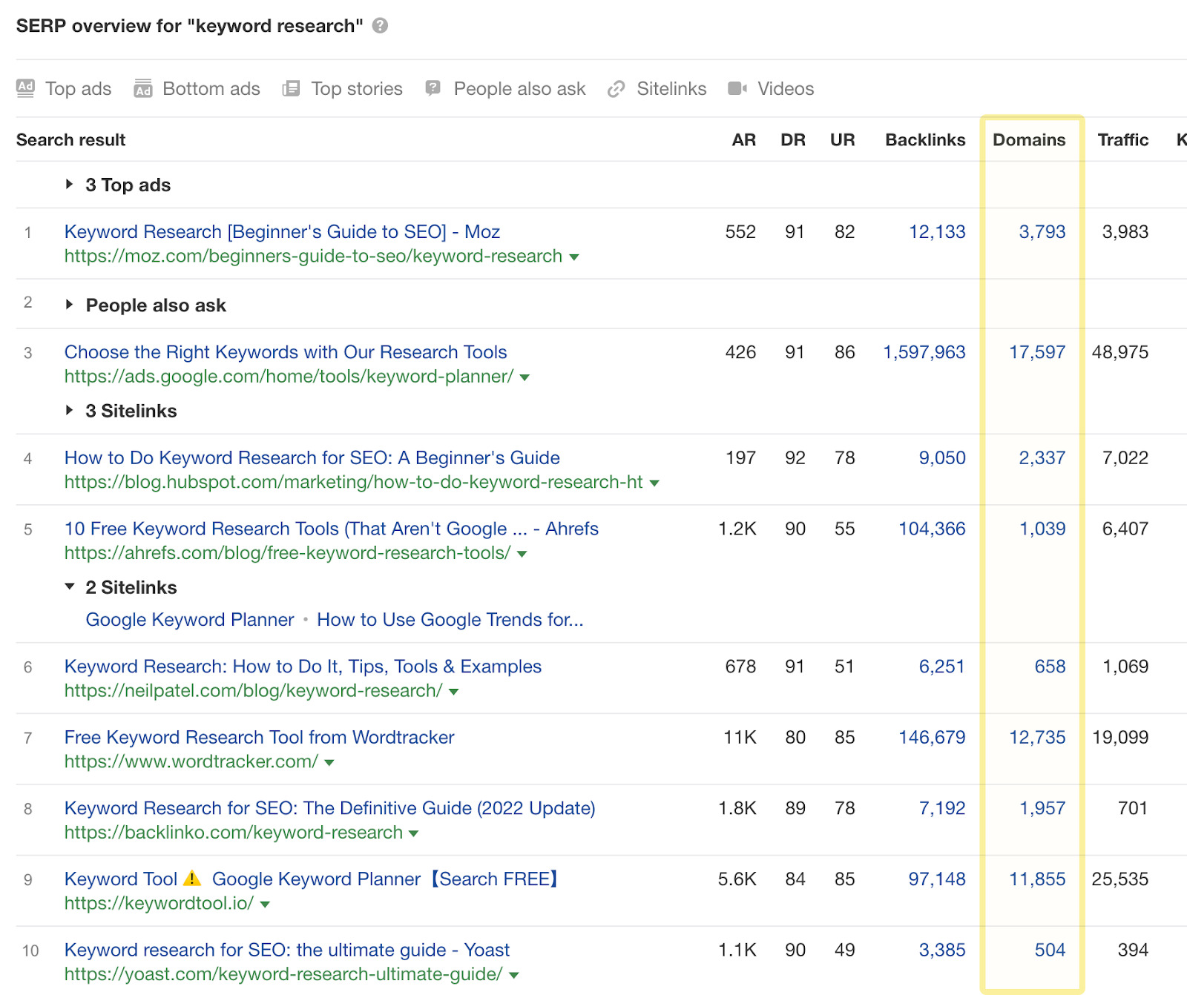Click the Search result column header
The image size is (1187, 995).
[x=71, y=139]
